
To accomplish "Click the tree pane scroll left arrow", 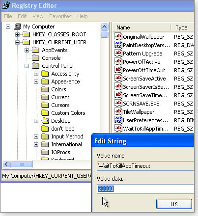I will (6, 164).
